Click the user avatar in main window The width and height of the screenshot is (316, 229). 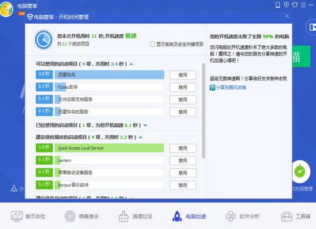pos(7,9)
